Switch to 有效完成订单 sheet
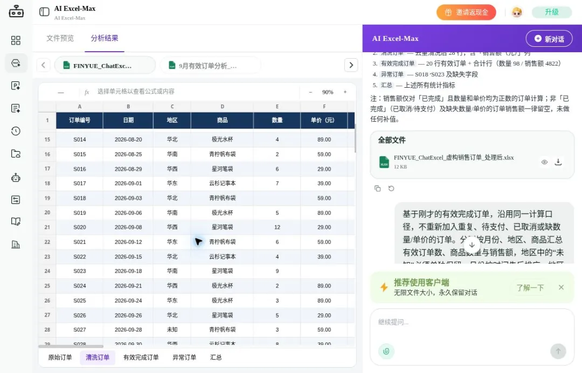This screenshot has height=373, width=582. tap(141, 357)
